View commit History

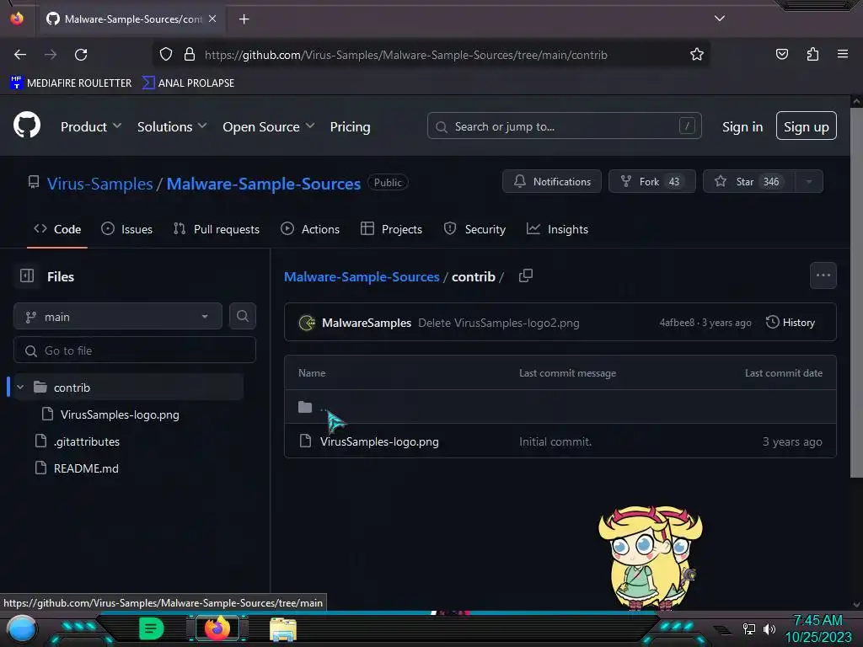791,323
